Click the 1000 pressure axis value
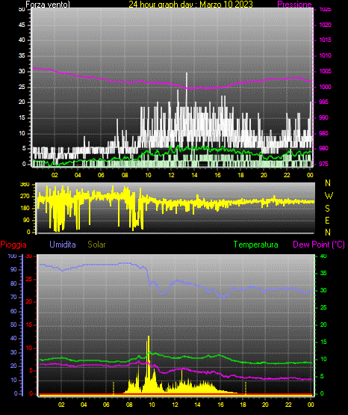The width and height of the screenshot is (348, 415). point(325,87)
